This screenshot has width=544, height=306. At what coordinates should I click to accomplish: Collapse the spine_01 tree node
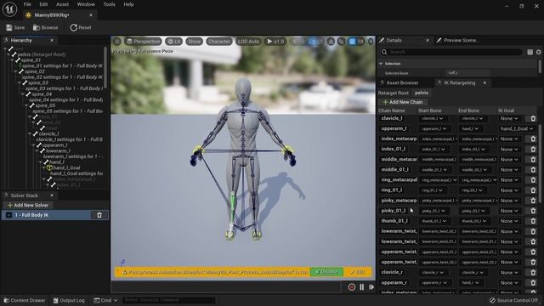click(x=12, y=60)
